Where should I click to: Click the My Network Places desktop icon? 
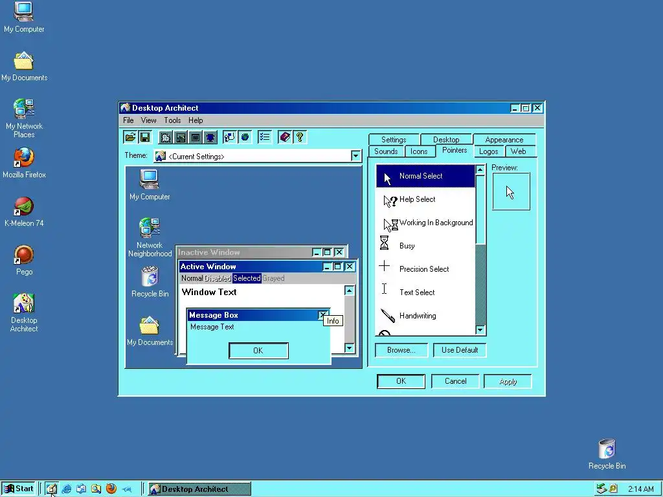(24, 118)
